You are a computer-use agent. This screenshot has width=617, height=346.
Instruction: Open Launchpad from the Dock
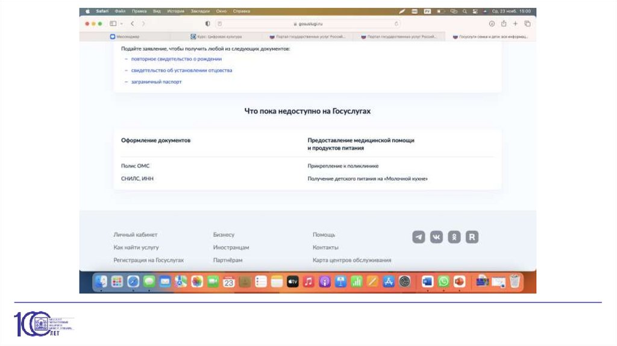click(117, 282)
